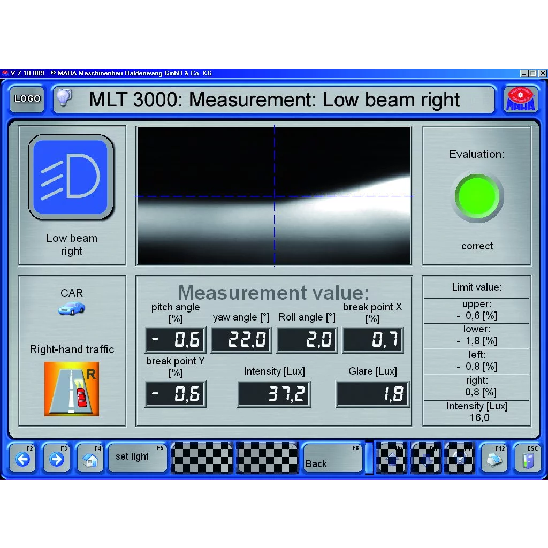Click the MAHA app icon in title bar
The height and width of the screenshot is (548, 548).
5,73
